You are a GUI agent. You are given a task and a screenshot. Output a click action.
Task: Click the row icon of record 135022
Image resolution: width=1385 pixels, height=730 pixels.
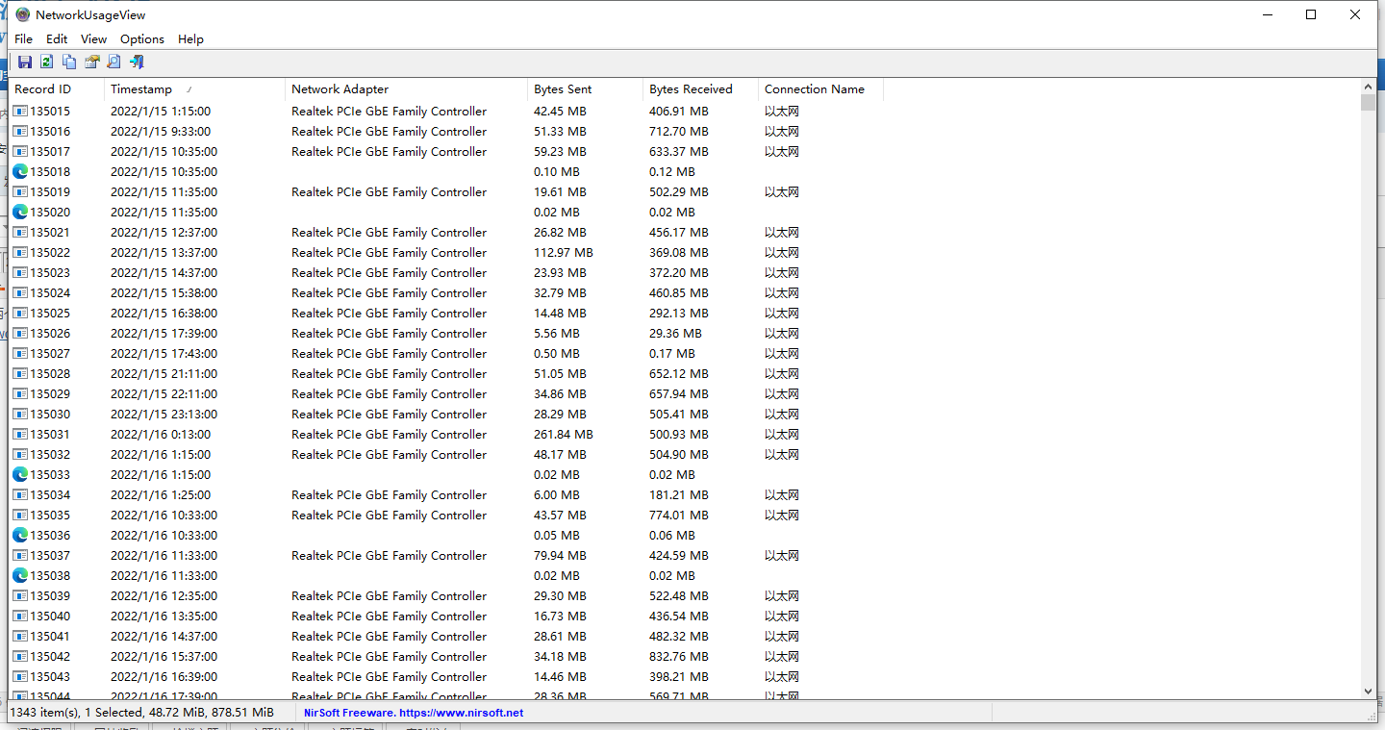20,252
